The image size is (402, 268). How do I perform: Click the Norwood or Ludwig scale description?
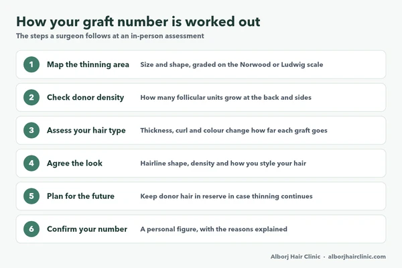tap(232, 64)
